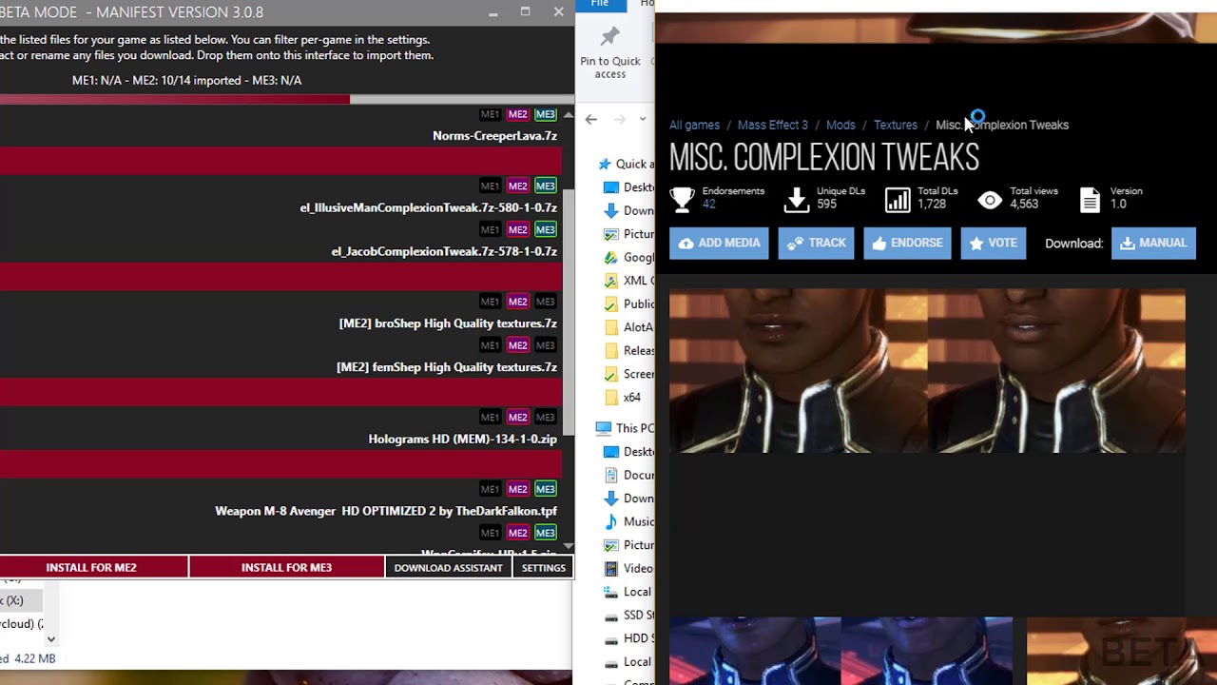
Task: Select el_IllusiveManComplexionTweak.7z-580-1-0.7z in the list
Action: pos(429,207)
